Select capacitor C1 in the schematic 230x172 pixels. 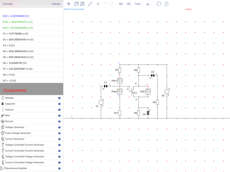pos(105,86)
